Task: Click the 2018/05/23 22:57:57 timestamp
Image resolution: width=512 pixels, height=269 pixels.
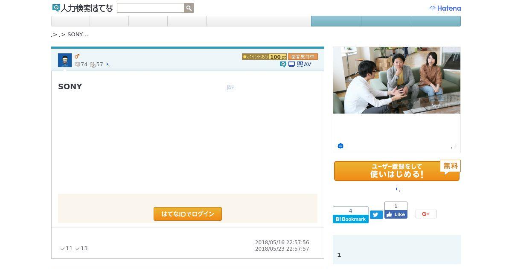Action: [x=282, y=249]
